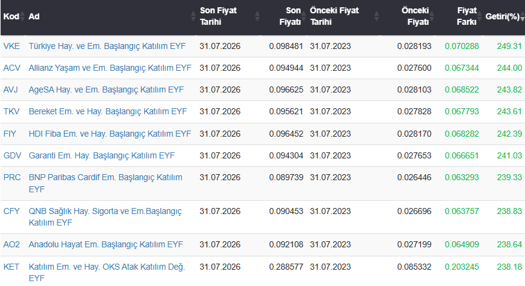Select previous price 0.028193

tap(414, 46)
